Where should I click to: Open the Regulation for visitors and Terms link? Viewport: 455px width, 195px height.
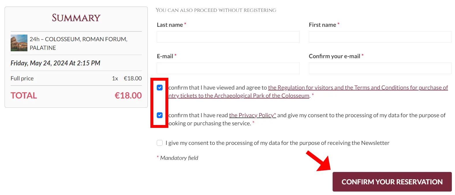(x=358, y=88)
